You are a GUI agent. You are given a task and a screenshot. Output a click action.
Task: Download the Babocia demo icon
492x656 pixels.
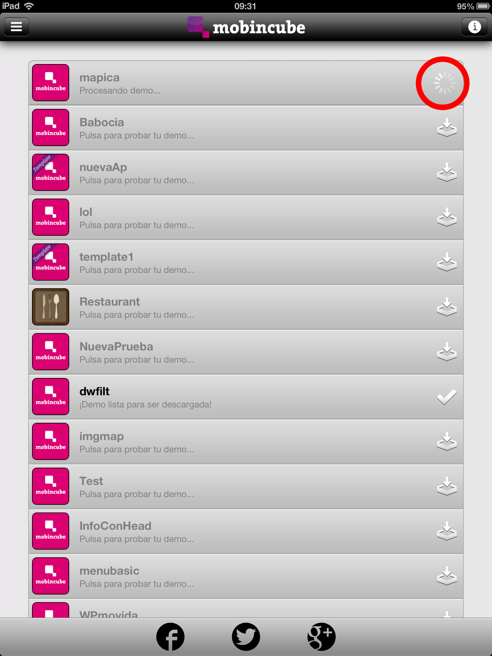click(447, 128)
